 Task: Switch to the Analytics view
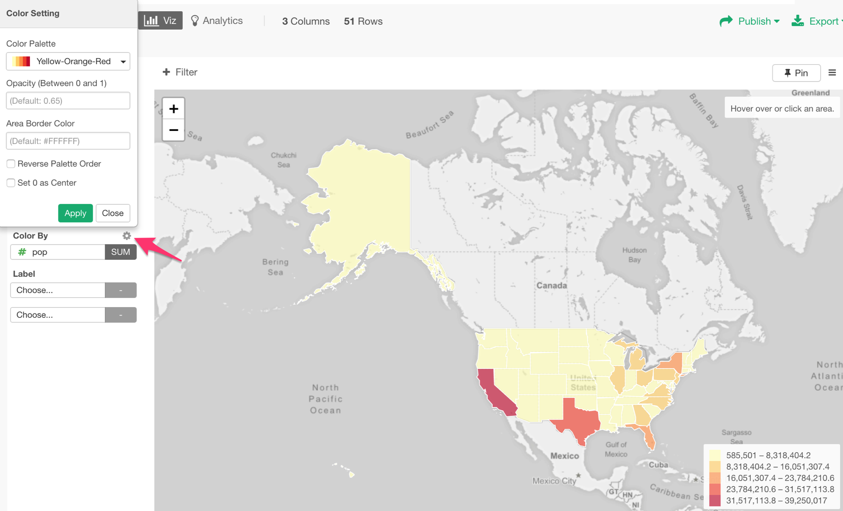tap(222, 20)
